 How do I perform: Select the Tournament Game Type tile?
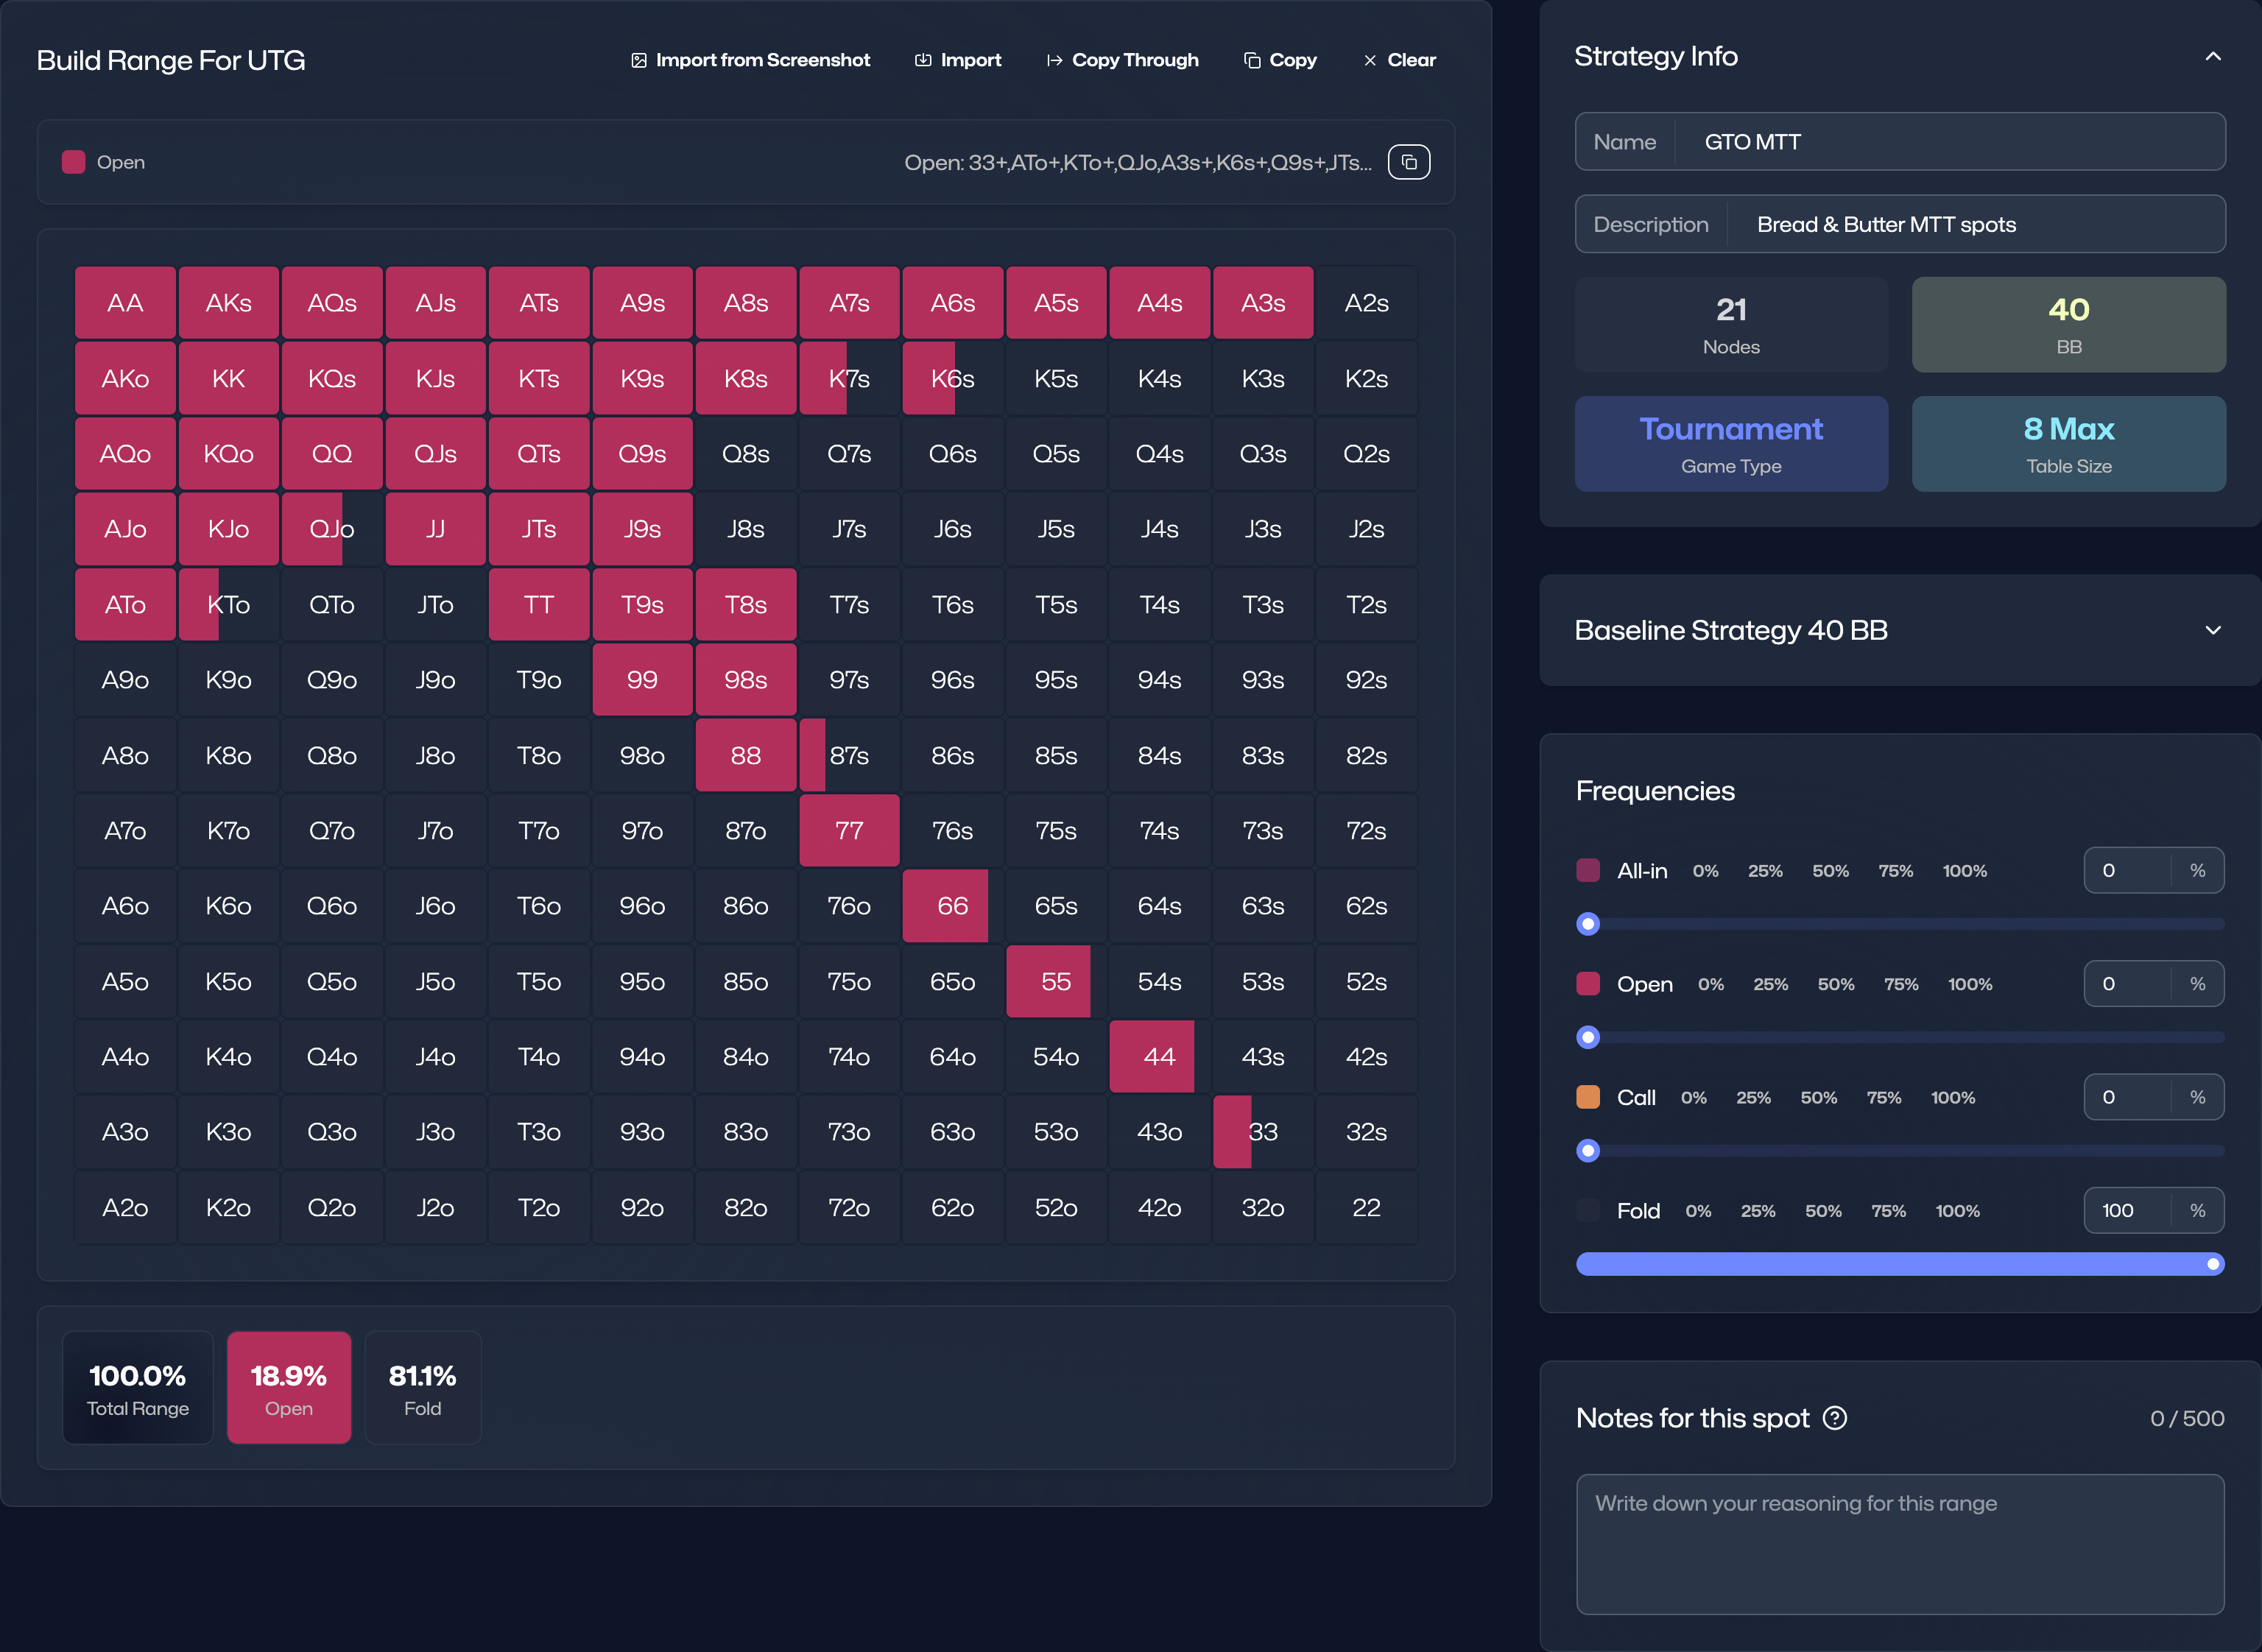pyautogui.click(x=1731, y=444)
